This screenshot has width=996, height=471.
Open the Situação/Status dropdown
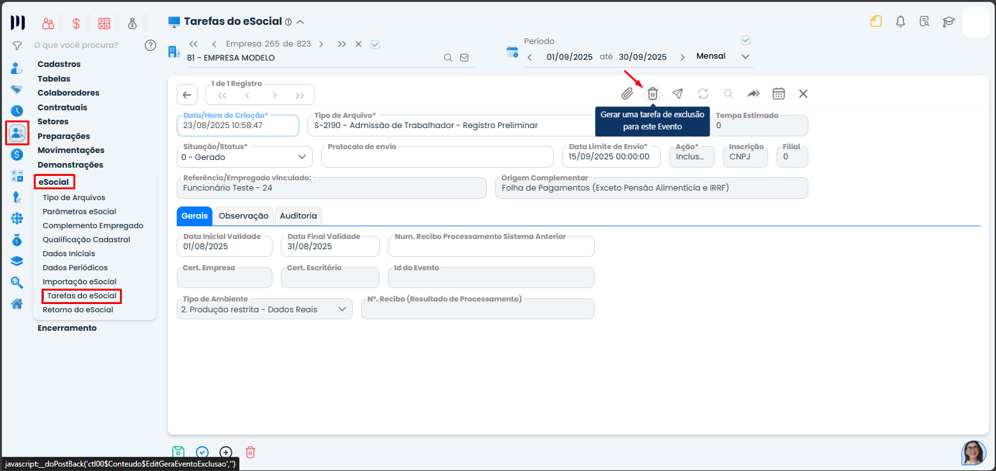(244, 157)
